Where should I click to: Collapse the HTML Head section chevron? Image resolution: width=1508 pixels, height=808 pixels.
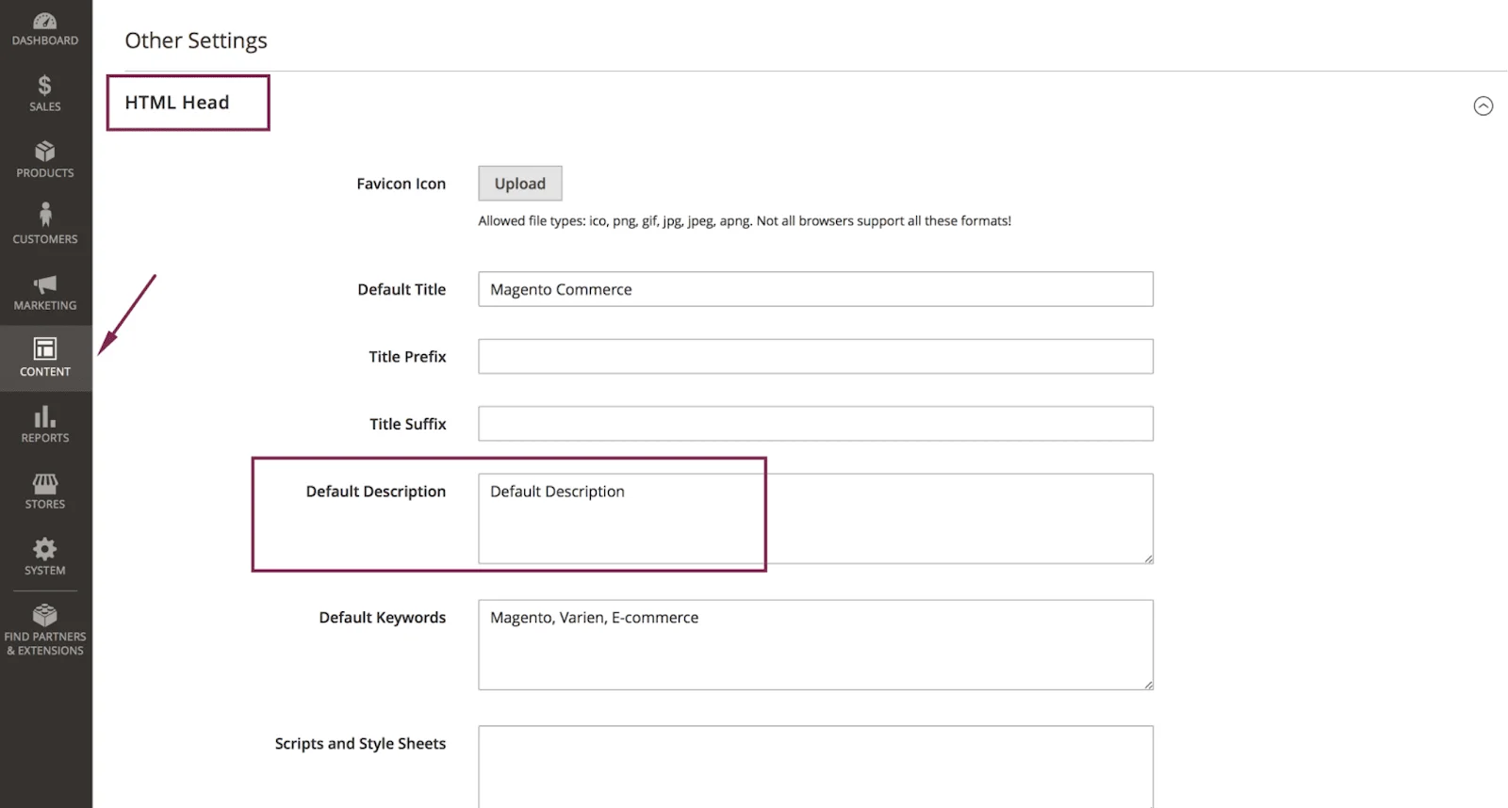[x=1483, y=106]
